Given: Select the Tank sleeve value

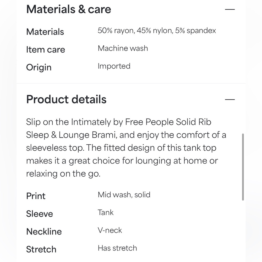Looking at the screenshot, I should 106,212.
